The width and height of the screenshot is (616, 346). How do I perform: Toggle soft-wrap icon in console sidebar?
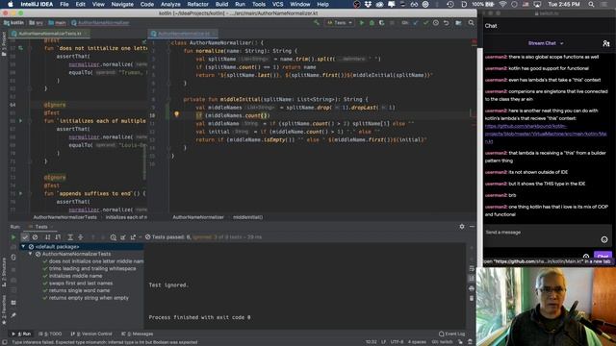pos(472,269)
